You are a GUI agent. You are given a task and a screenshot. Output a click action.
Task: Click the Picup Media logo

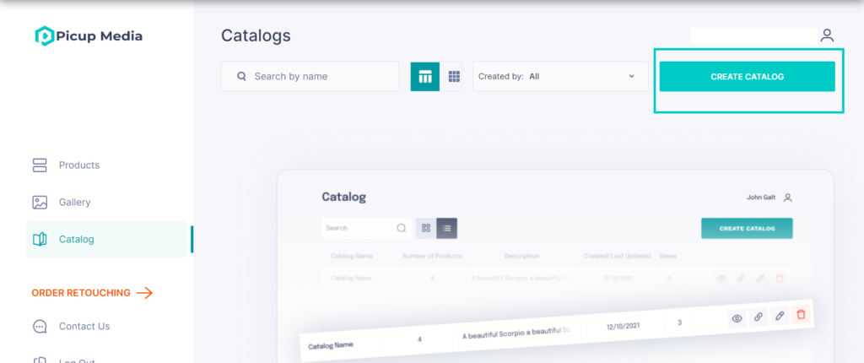(89, 36)
